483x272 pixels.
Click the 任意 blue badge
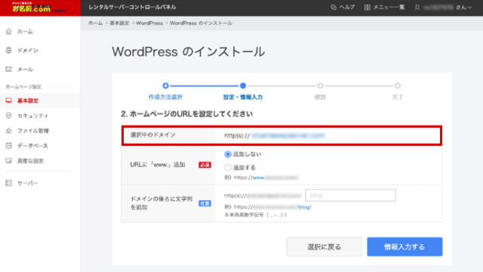tap(205, 203)
